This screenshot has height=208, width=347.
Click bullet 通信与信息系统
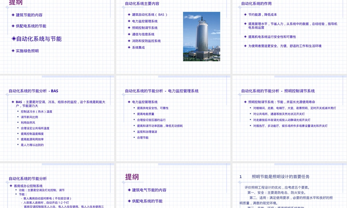click(143, 34)
